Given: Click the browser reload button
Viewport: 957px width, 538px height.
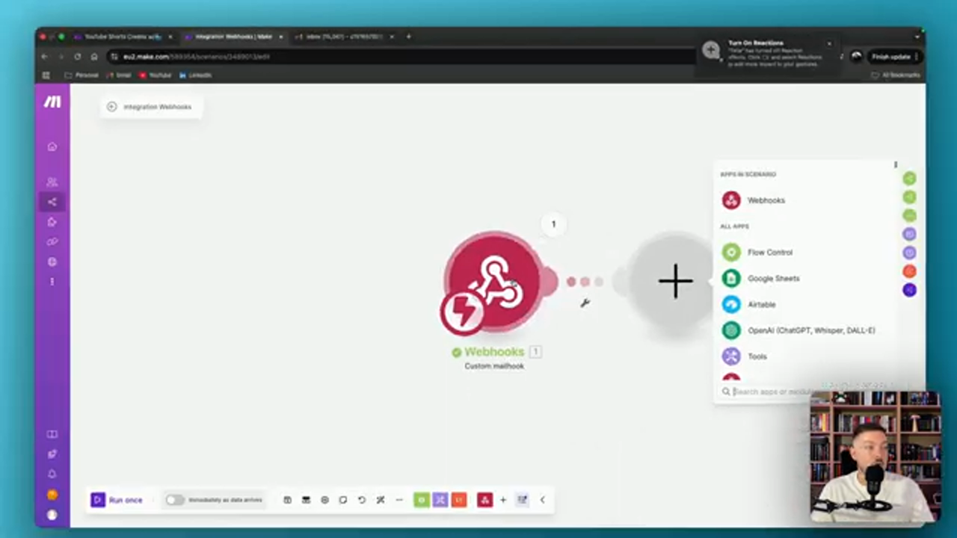Looking at the screenshot, I should click(77, 57).
